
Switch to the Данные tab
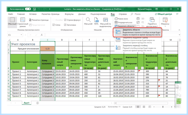pos(82,14)
